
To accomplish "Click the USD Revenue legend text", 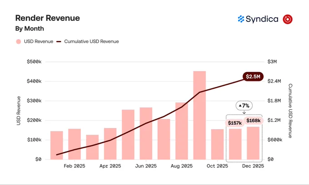I will (39, 42).
